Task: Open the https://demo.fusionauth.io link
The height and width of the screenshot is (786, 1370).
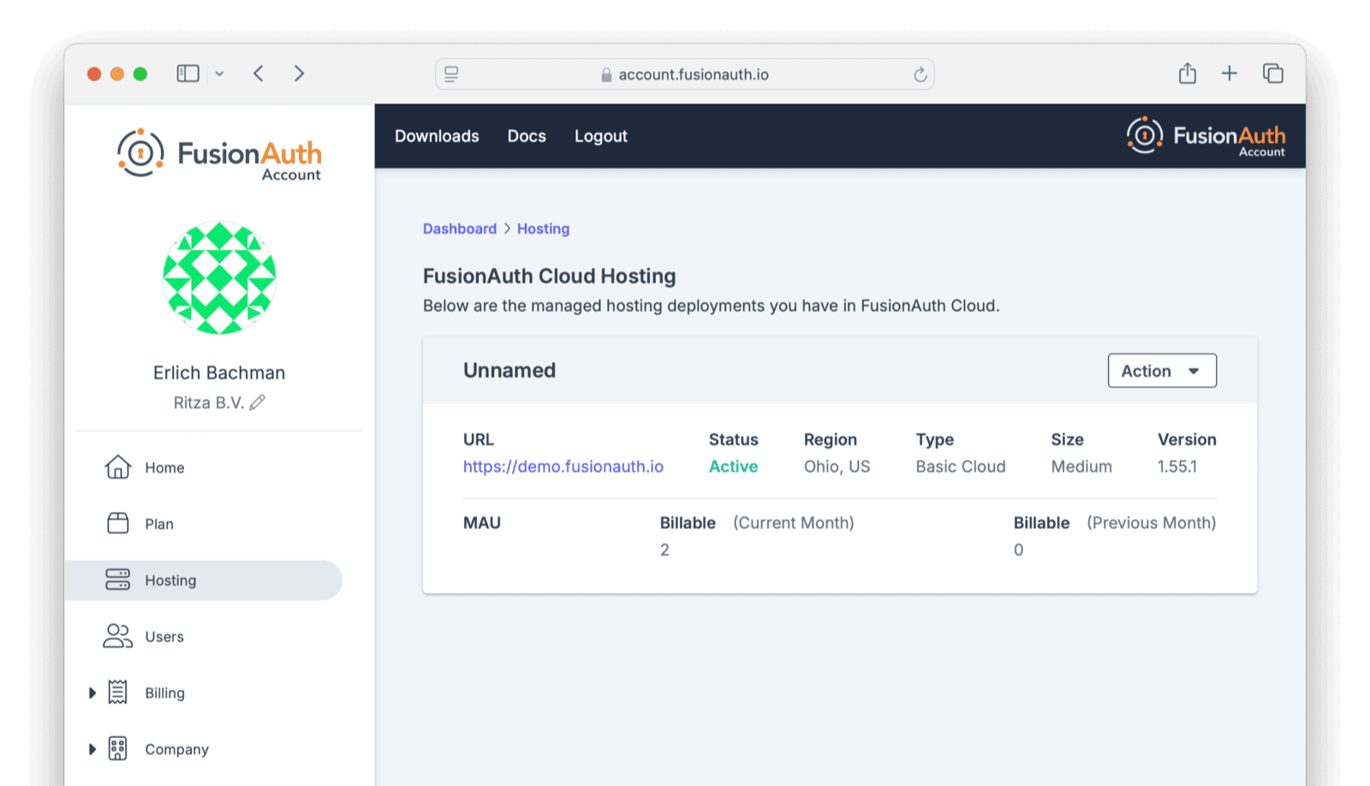Action: (x=563, y=467)
